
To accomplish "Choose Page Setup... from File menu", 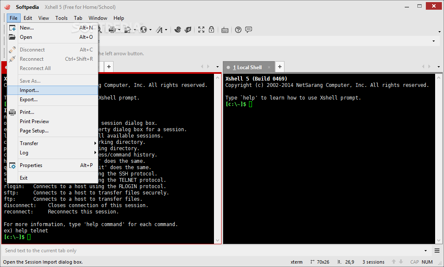I will [x=53, y=131].
